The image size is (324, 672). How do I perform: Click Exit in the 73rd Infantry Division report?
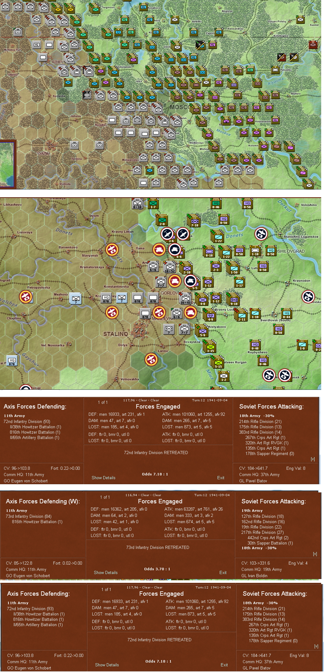pyautogui.click(x=223, y=572)
